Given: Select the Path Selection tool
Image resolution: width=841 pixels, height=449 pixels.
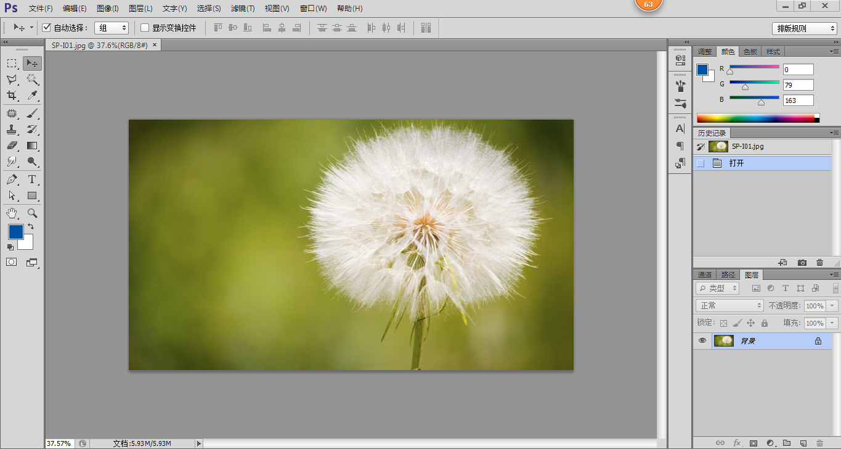Looking at the screenshot, I should click(x=12, y=196).
